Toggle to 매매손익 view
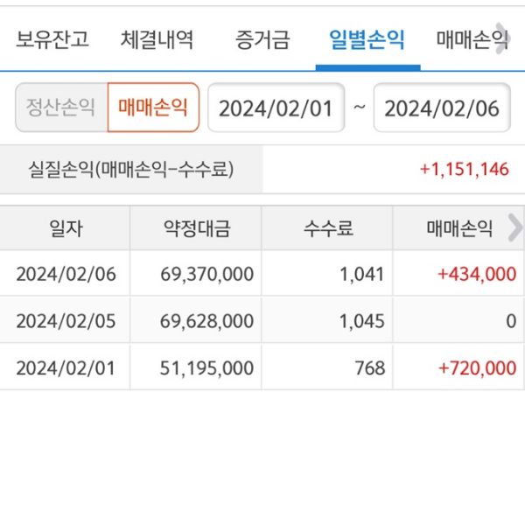The height and width of the screenshot is (525, 525). coord(153,108)
